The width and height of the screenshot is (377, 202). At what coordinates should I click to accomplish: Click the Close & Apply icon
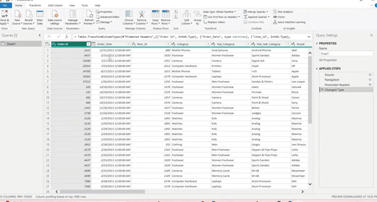[5, 14]
